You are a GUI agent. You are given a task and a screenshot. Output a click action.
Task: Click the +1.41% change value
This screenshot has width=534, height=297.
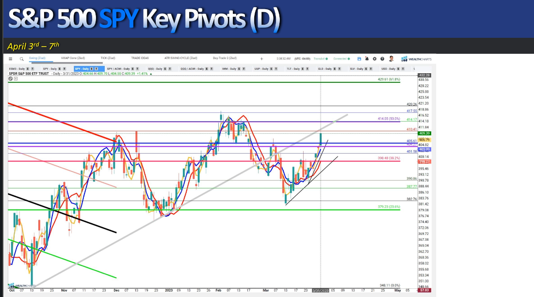tap(142, 74)
